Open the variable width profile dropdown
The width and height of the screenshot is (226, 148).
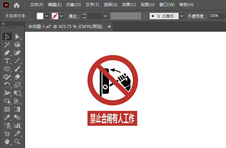[x=144, y=16]
